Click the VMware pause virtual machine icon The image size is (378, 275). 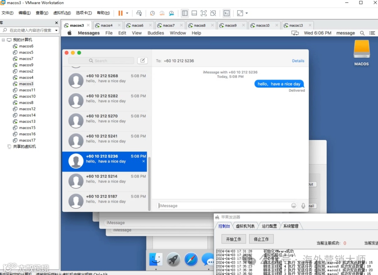click(120, 13)
